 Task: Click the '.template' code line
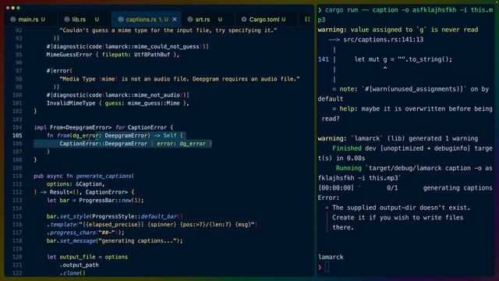click(x=152, y=225)
